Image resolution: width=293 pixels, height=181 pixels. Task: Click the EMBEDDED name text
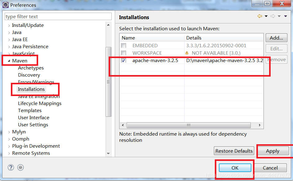point(145,46)
